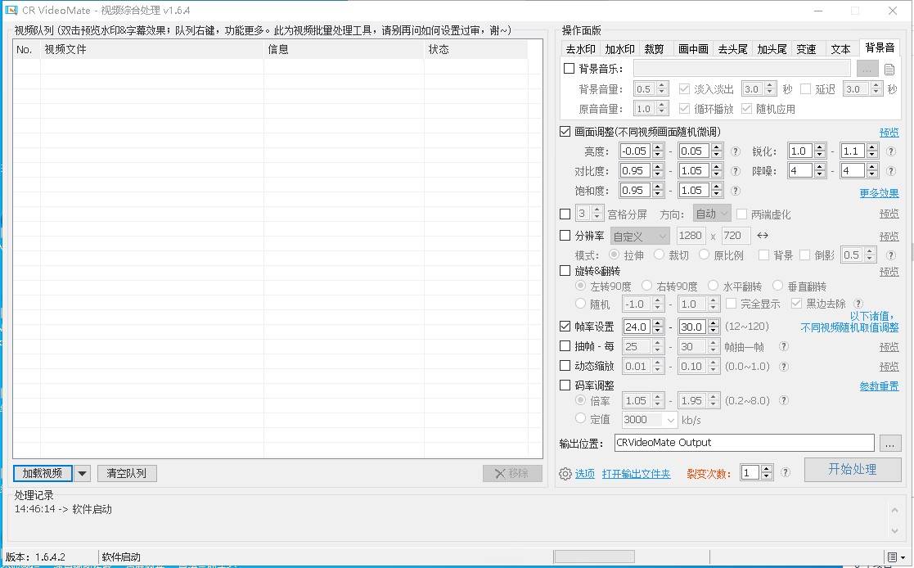Switch to the 文本 tab
The image size is (914, 568).
[x=840, y=49]
